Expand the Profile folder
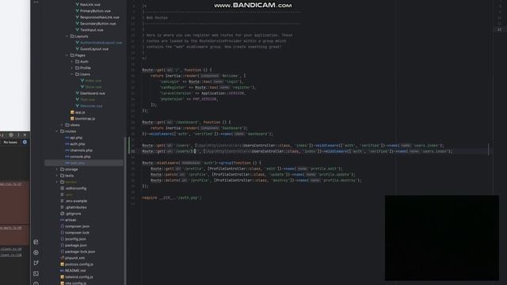 [72, 68]
